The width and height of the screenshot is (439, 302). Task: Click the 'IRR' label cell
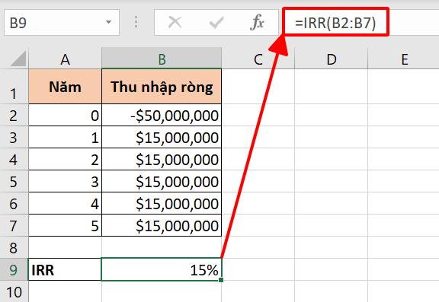[x=65, y=269]
